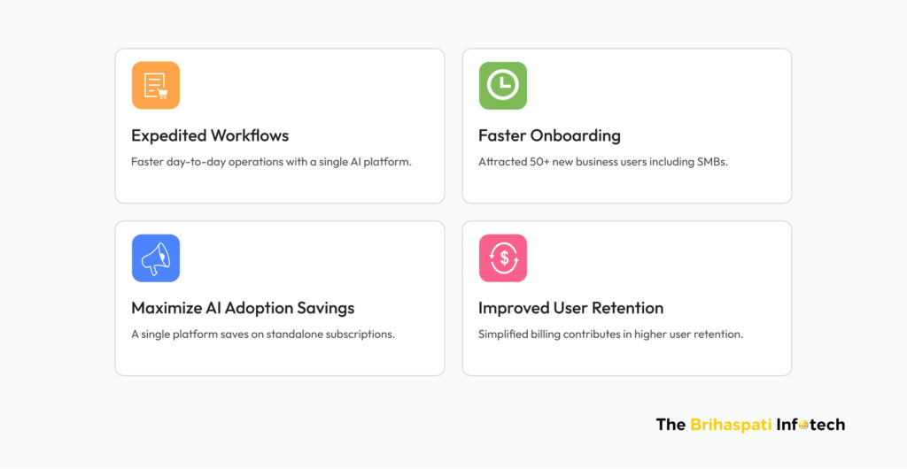Click the "Faster day-to-day operations" description line
Screen dimensions: 907x469
(271, 162)
